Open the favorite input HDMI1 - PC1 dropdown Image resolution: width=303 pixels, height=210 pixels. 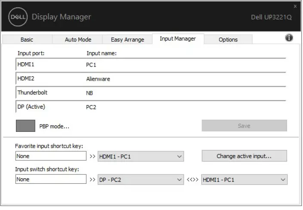141,156
